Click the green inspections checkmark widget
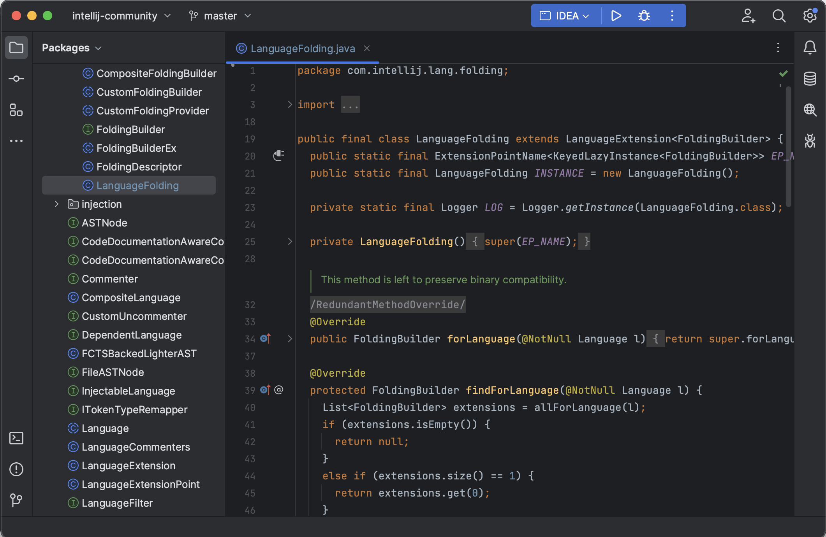826x537 pixels. pos(784,73)
